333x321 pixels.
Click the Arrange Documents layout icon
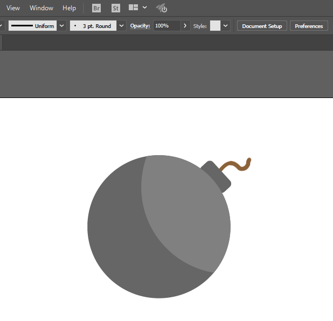click(x=134, y=8)
